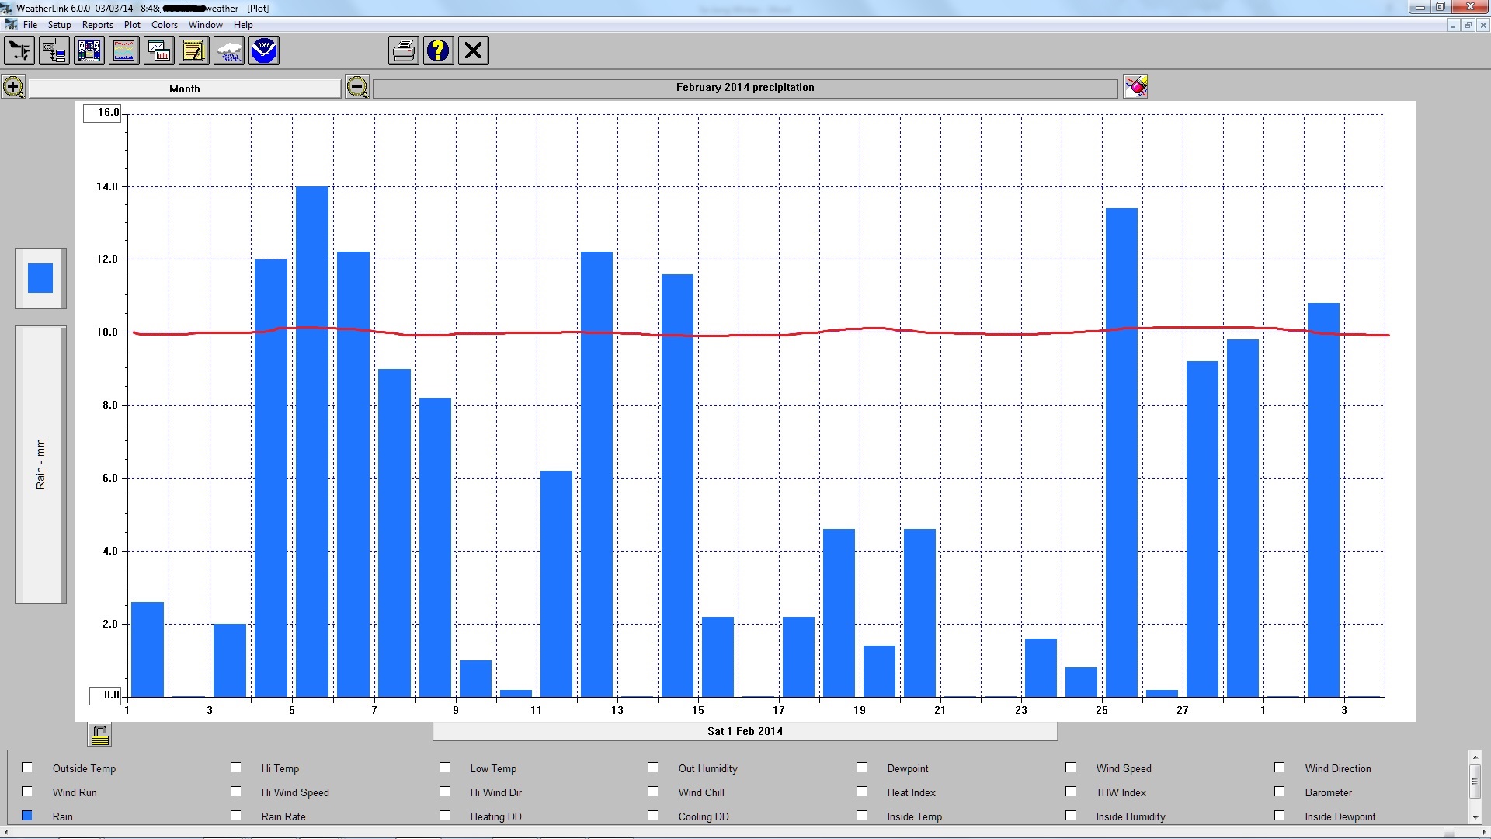This screenshot has height=839, width=1491.
Task: Open the weather bulletin panel icon
Action: [x=89, y=51]
